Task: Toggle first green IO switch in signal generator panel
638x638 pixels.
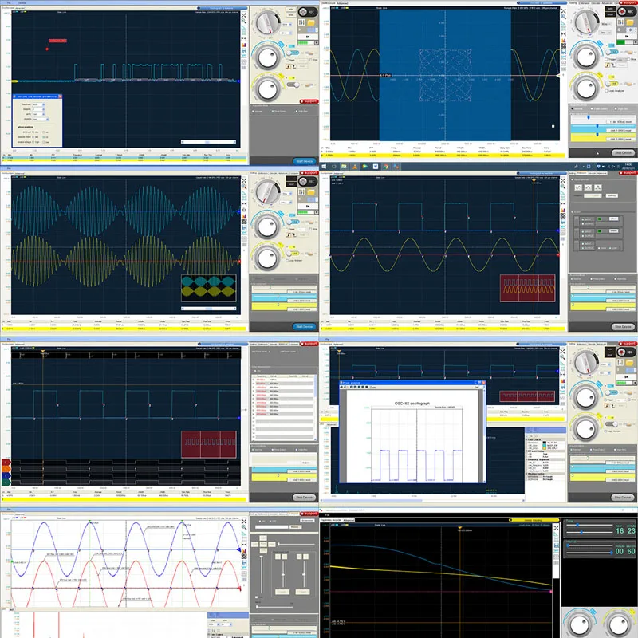Action: (x=600, y=219)
